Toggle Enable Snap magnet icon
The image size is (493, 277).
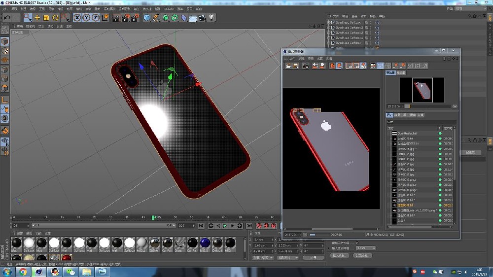5,131
